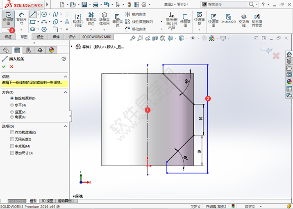
Task: Switch to the 钣金 sheet metal tab
Action: (x=40, y=37)
